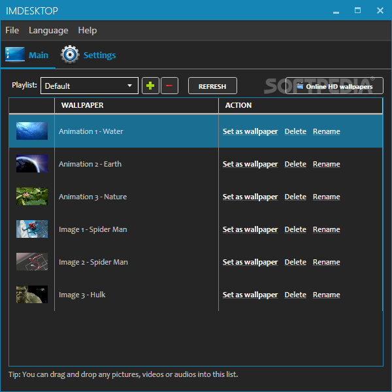Screen dimensions: 392x392
Task: Close the IMDESKTOP window
Action: [380, 10]
